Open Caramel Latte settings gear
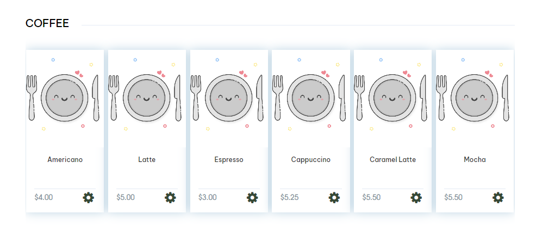542x246 pixels. (416, 198)
